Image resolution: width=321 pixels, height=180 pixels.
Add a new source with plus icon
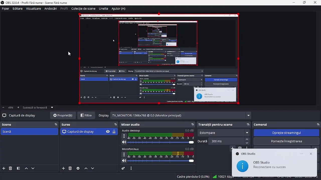coord(63,168)
